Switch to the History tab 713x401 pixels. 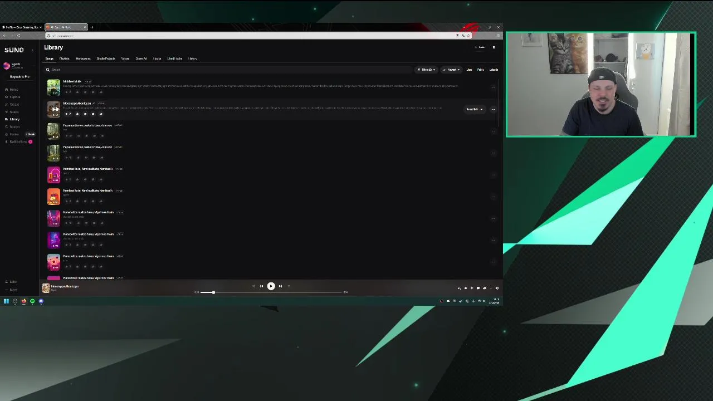pos(193,58)
